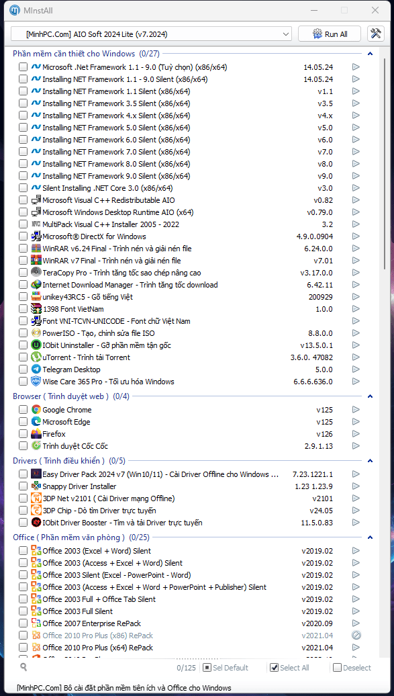394x696 pixels.
Task: Click the run arrow for uTorrent
Action: coord(356,357)
